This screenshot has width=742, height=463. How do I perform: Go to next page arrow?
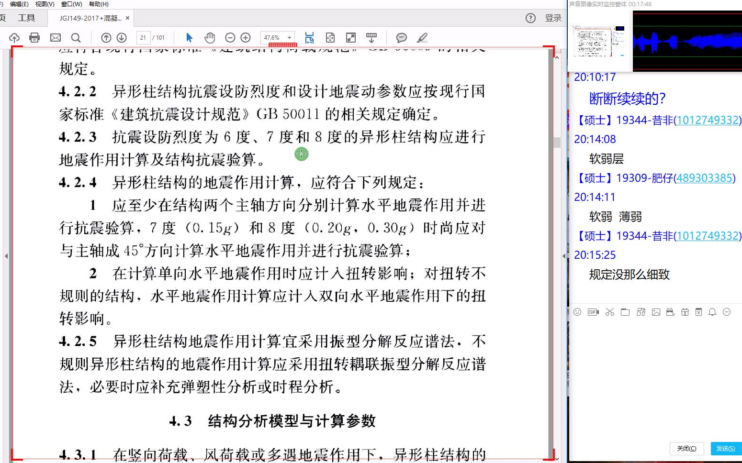pyautogui.click(x=122, y=38)
